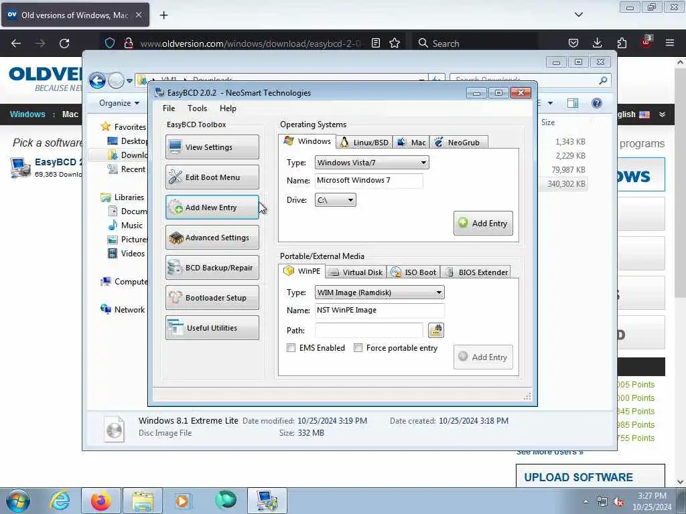Open the Explorer Organize menu
The width and height of the screenshot is (686, 514).
pos(119,103)
